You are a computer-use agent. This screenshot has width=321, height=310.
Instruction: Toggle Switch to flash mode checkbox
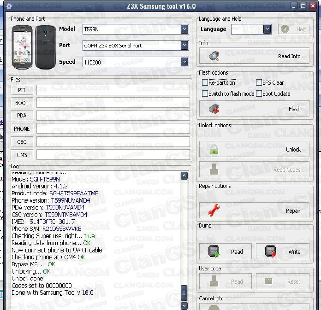[x=205, y=94]
